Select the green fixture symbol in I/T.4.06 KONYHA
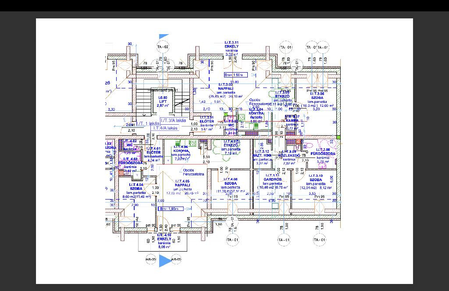Viewport: 449px width, 291px height. 178,142
